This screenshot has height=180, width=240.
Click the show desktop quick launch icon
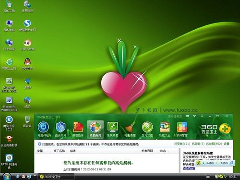pyautogui.click(x=18, y=176)
